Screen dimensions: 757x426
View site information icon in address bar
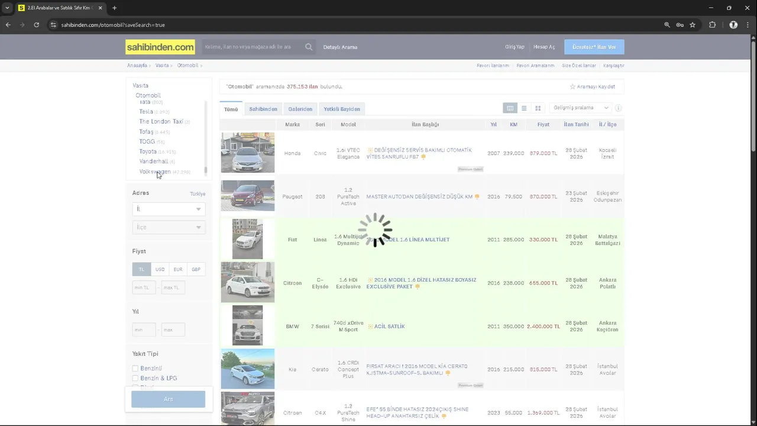[x=53, y=25]
